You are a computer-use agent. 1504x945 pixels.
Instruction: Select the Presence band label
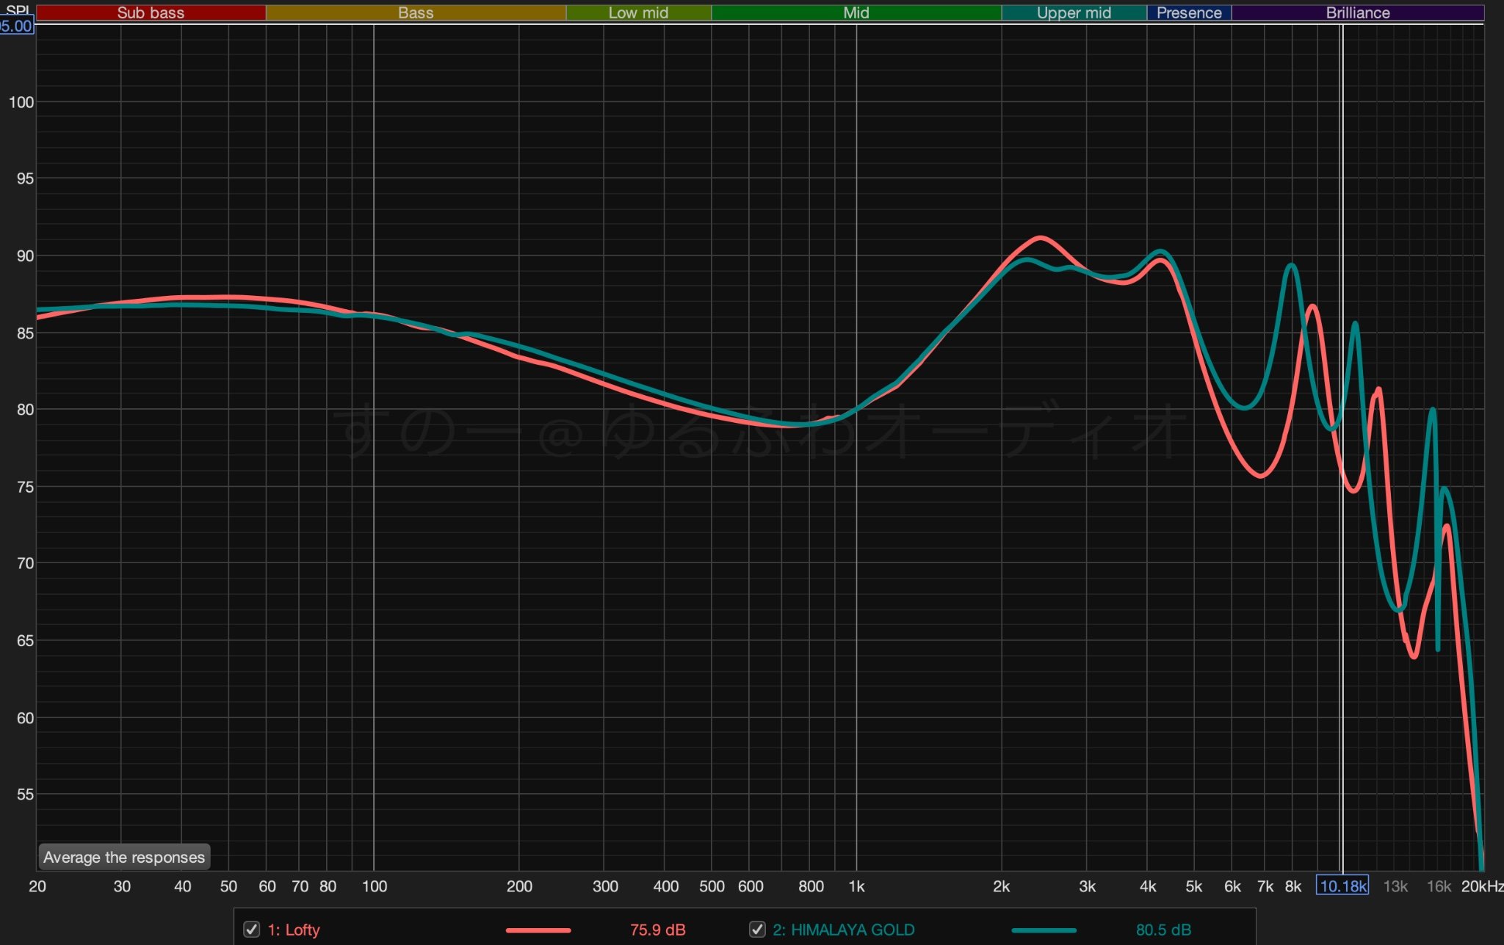pyautogui.click(x=1189, y=12)
